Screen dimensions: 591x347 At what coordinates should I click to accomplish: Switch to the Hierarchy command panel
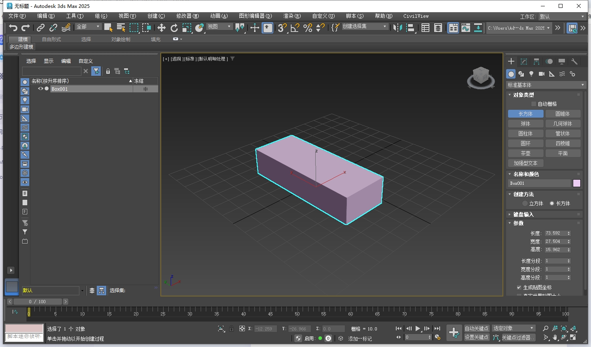pyautogui.click(x=536, y=62)
